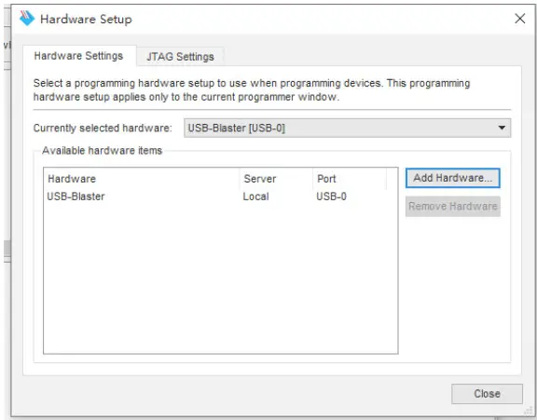Select the Hardware Settings tab
537x420 pixels.
tap(78, 56)
